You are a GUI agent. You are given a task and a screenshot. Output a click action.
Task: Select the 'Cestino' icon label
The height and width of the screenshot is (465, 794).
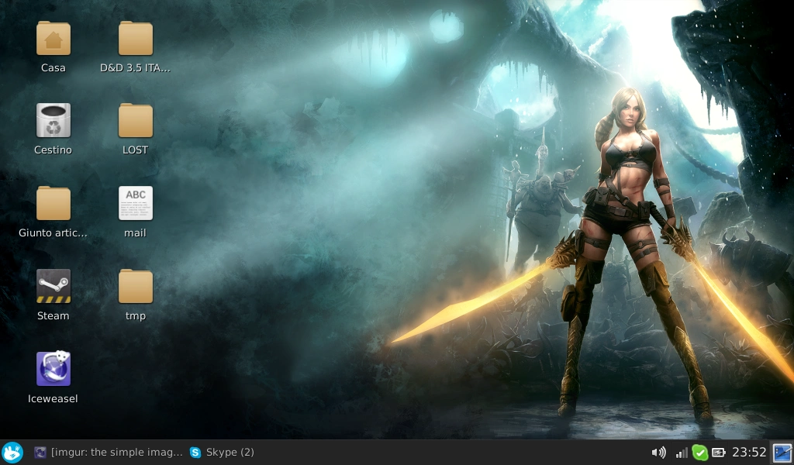click(x=54, y=150)
